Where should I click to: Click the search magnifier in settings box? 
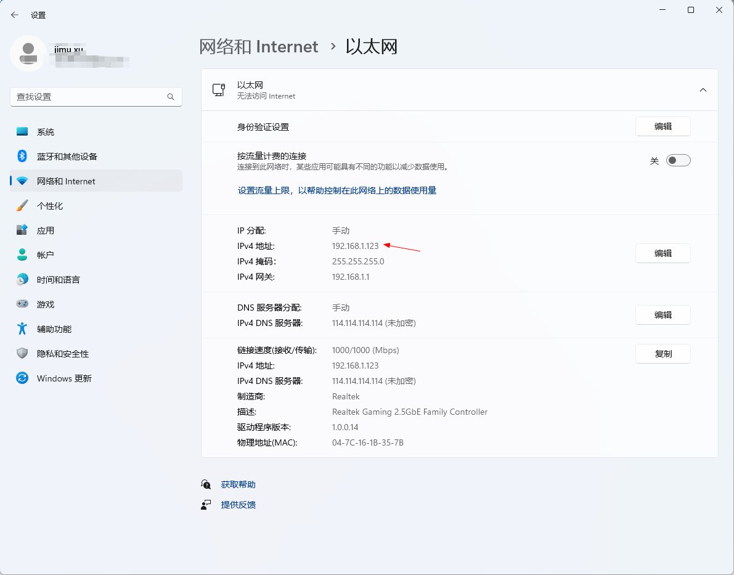coord(171,97)
